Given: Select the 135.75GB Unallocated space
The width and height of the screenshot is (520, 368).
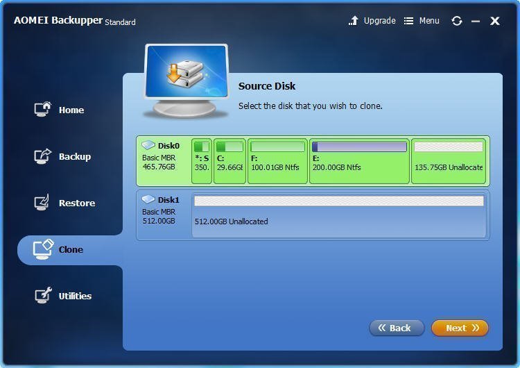Looking at the screenshot, I should 449,161.
